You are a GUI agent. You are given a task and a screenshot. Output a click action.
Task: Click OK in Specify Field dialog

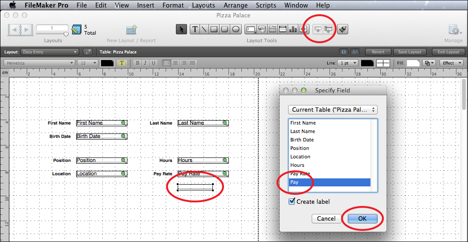[362, 218]
